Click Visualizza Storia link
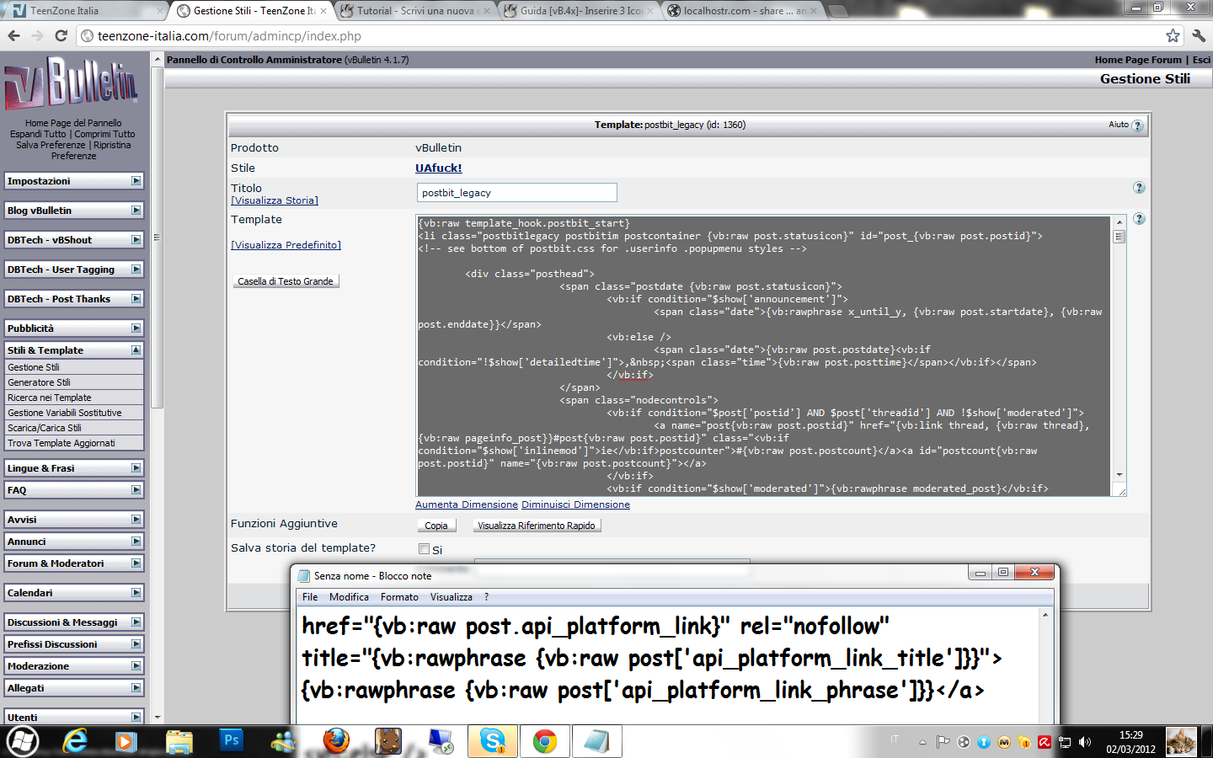The height and width of the screenshot is (758, 1213). [275, 200]
